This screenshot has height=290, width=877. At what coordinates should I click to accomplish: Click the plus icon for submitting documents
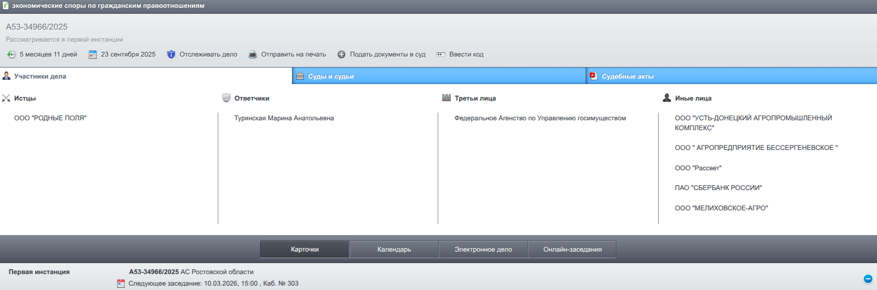click(341, 54)
